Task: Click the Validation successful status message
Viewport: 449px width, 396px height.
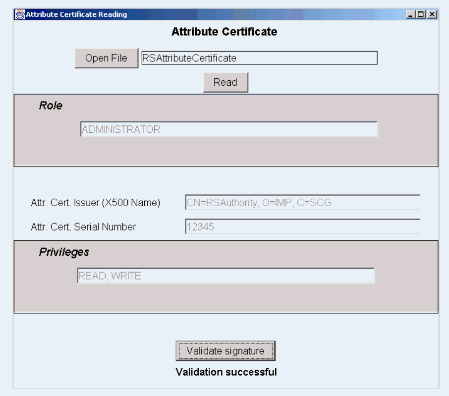Action: pyautogui.click(x=226, y=372)
